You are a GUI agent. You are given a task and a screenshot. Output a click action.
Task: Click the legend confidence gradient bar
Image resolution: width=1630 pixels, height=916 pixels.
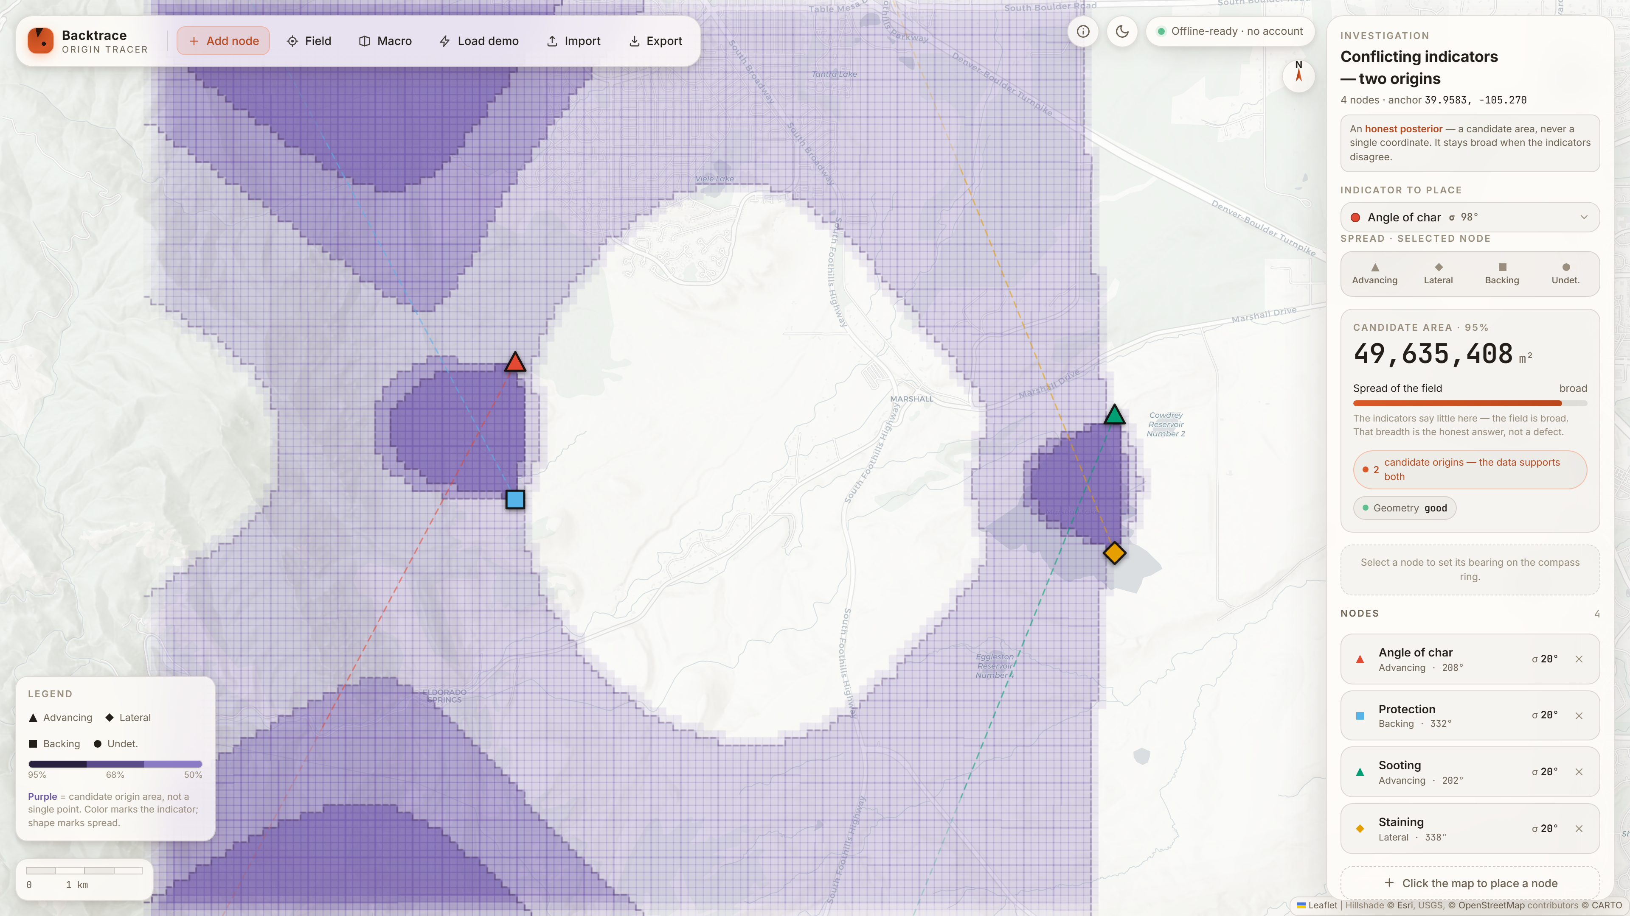pos(115,764)
